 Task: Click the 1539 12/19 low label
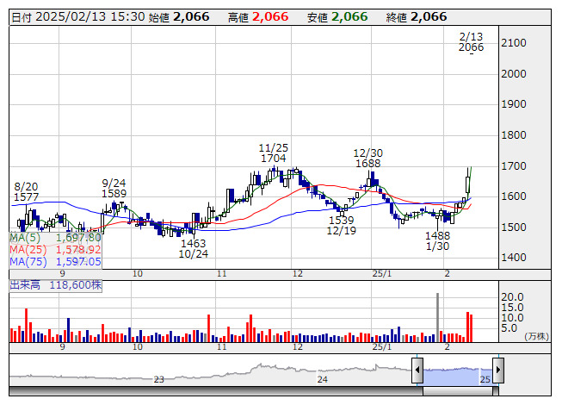point(341,225)
